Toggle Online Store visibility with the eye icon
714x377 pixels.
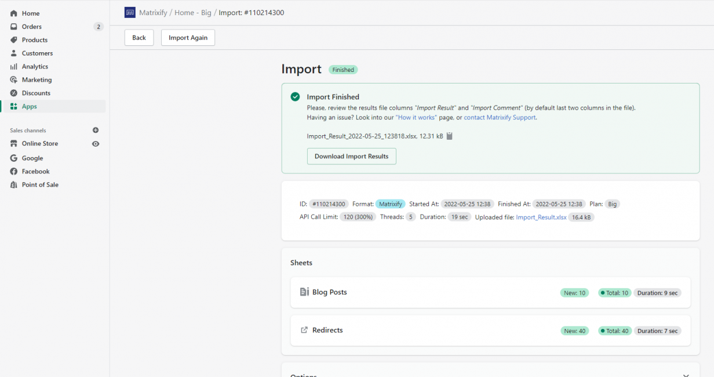coord(97,143)
